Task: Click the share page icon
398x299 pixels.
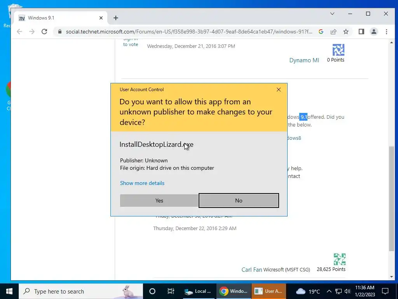Action: coord(333,32)
